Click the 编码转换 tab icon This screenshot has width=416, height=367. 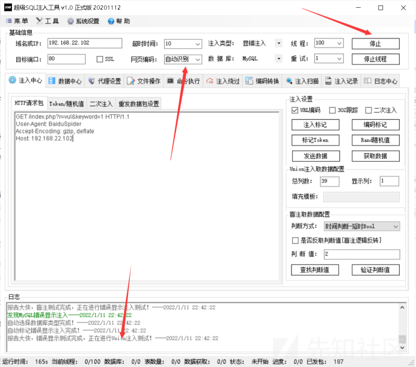249,81
